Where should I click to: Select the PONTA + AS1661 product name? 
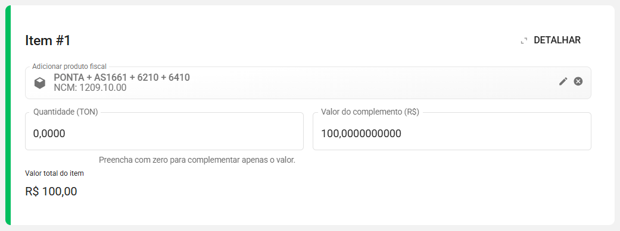(121, 77)
